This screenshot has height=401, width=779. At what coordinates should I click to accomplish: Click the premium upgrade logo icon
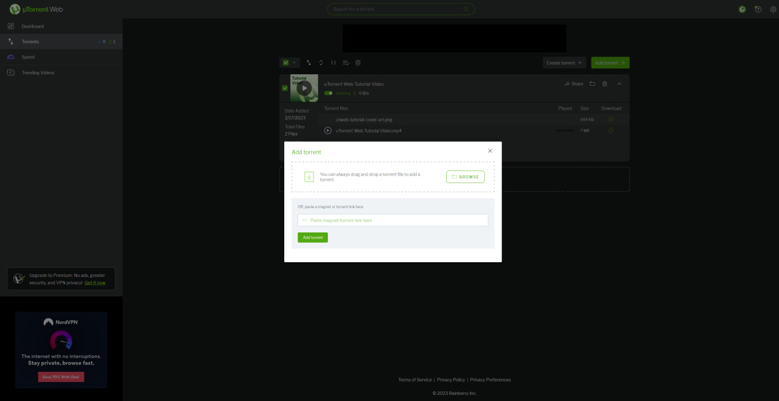tap(19, 279)
